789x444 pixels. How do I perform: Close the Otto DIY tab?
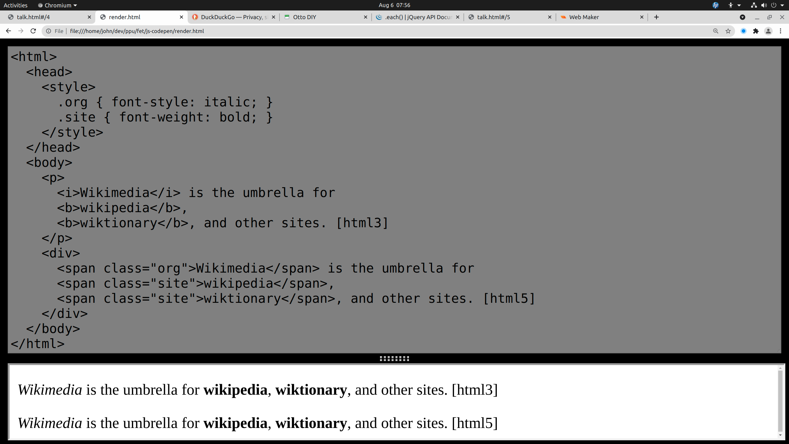pyautogui.click(x=366, y=17)
